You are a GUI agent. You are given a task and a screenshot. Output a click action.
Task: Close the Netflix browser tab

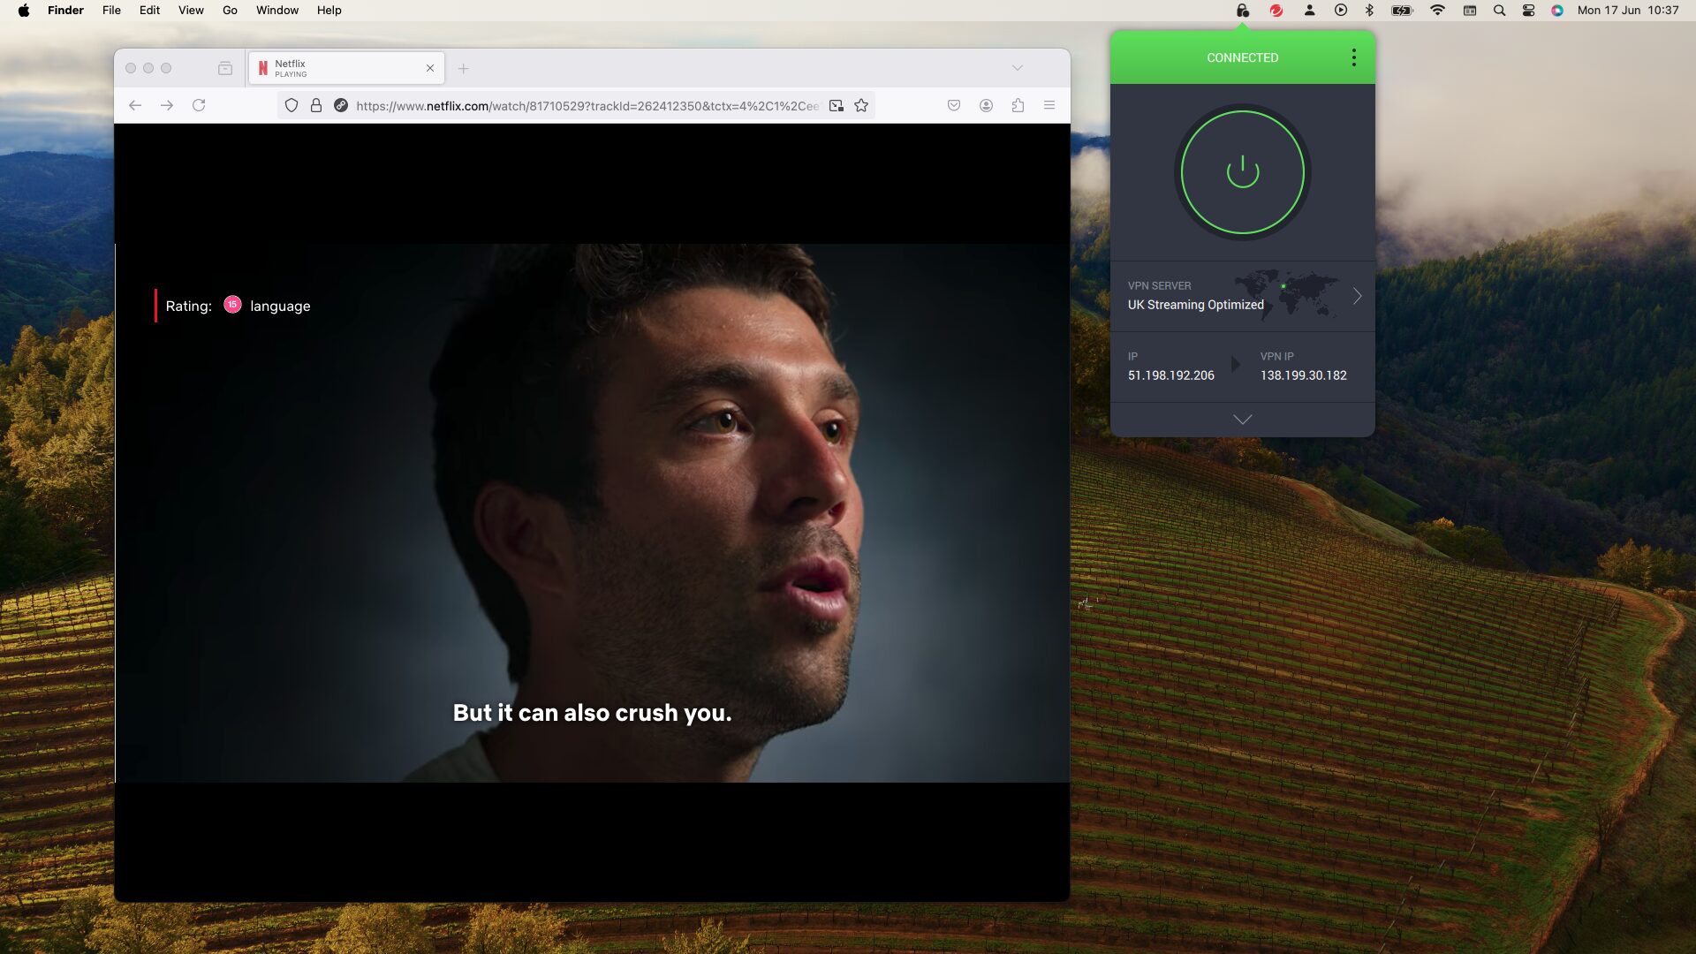click(x=430, y=68)
